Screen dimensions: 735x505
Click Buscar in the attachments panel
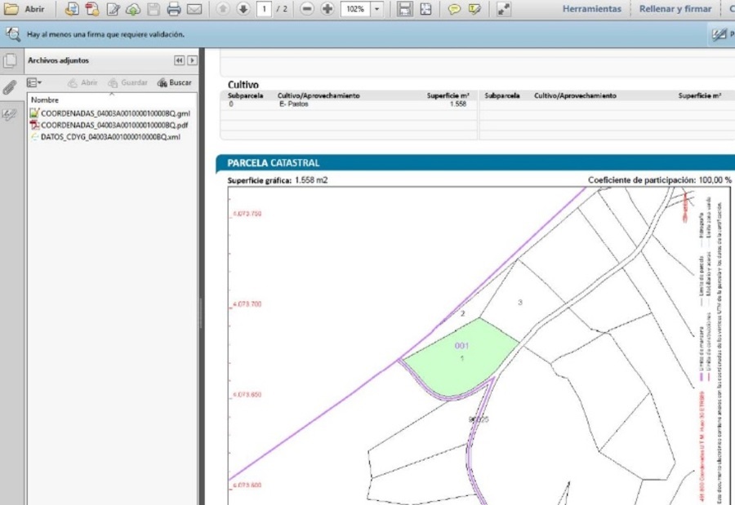[x=175, y=82]
